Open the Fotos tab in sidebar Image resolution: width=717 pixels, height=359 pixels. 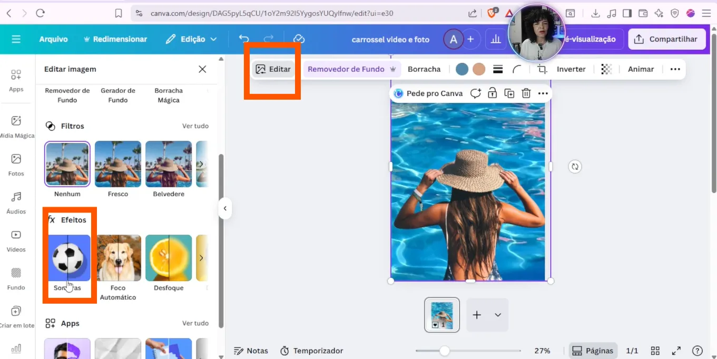(16, 164)
